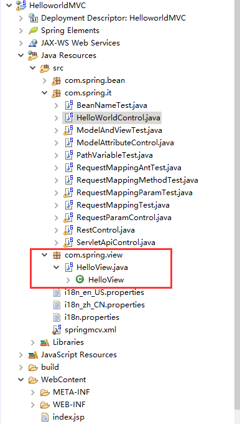
Task: Click the PathVariableTest.java file icon
Action: click(69, 155)
